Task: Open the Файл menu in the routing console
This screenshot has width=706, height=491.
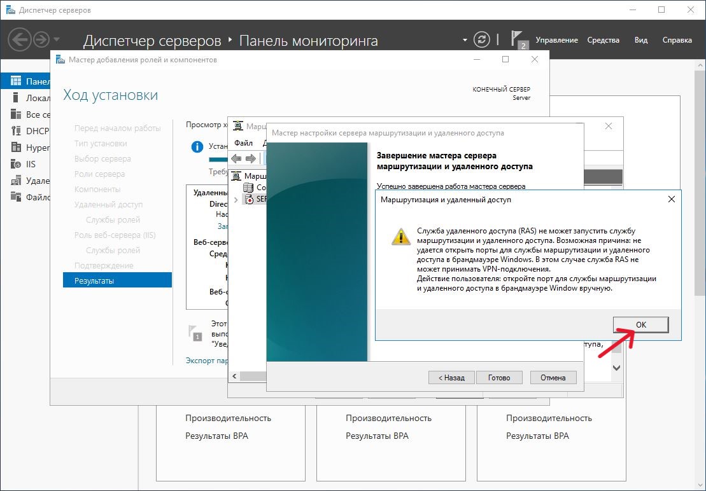Action: [243, 143]
